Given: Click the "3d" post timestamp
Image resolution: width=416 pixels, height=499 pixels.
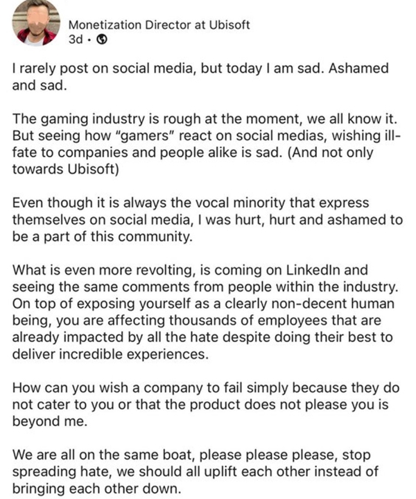Looking at the screenshot, I should click(76, 40).
